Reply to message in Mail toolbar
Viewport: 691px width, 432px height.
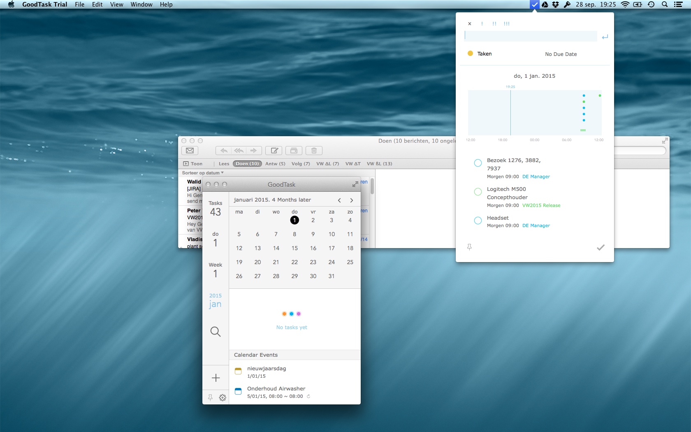tap(223, 151)
